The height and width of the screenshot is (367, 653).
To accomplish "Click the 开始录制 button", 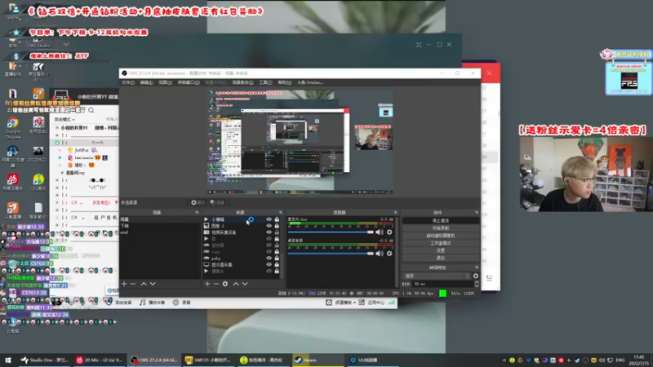I will (441, 228).
